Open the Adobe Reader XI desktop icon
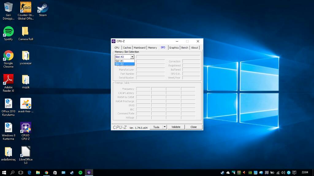This screenshot has width=314, height=176. tap(8, 79)
